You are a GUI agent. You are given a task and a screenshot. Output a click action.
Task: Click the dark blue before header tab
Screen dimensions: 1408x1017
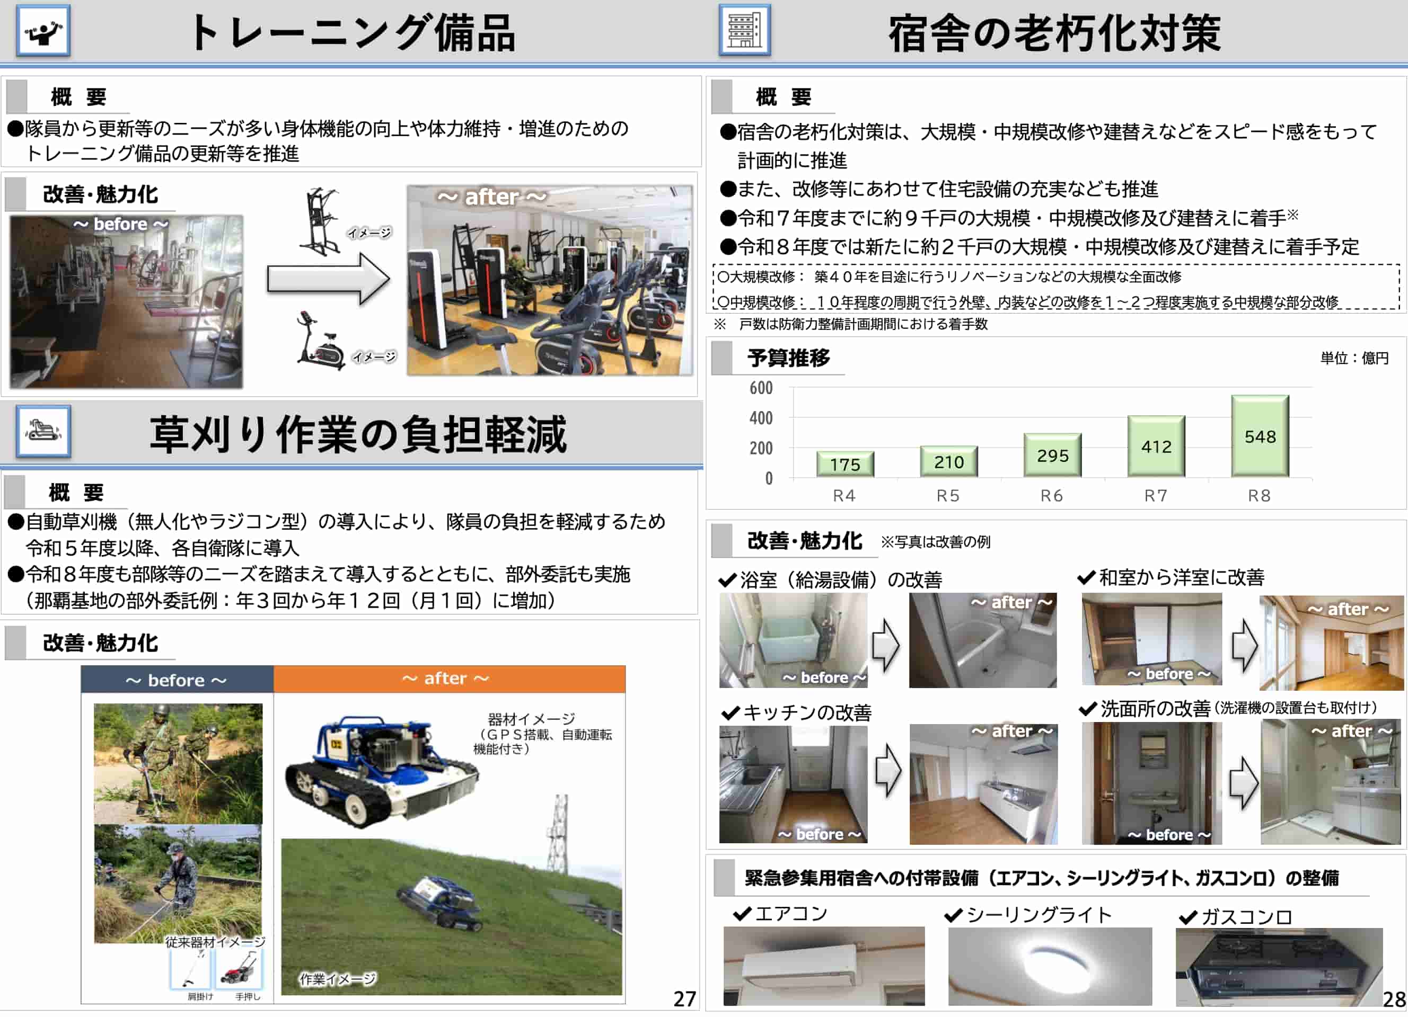click(x=177, y=680)
